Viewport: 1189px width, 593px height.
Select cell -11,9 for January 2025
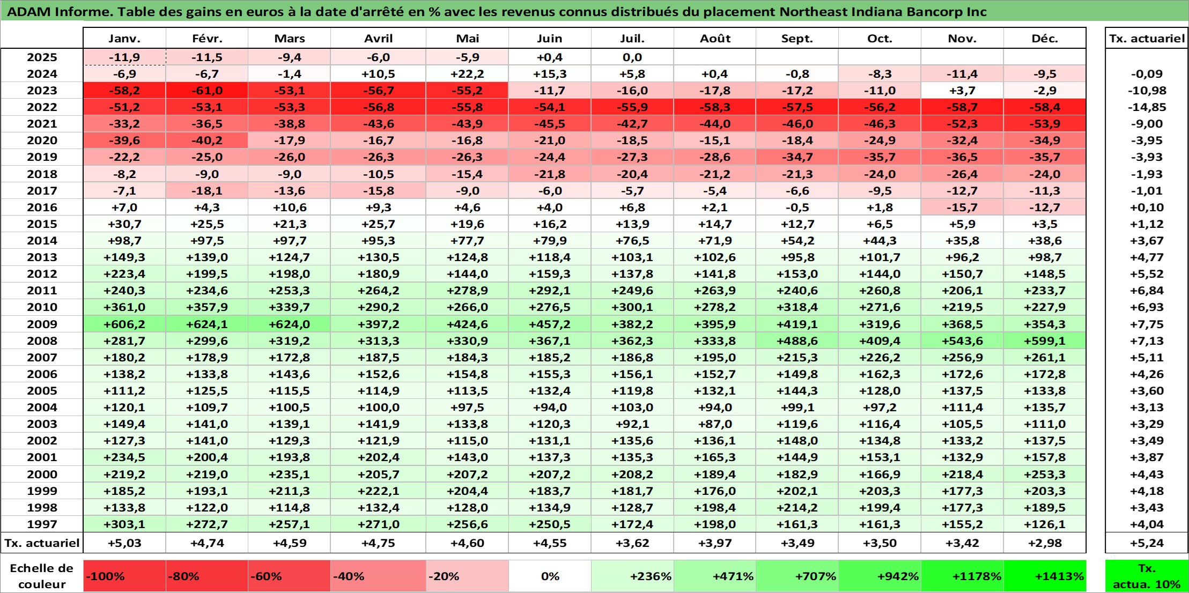tap(124, 57)
